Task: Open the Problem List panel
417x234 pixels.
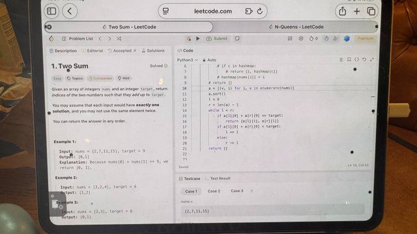Action: [x=78, y=38]
